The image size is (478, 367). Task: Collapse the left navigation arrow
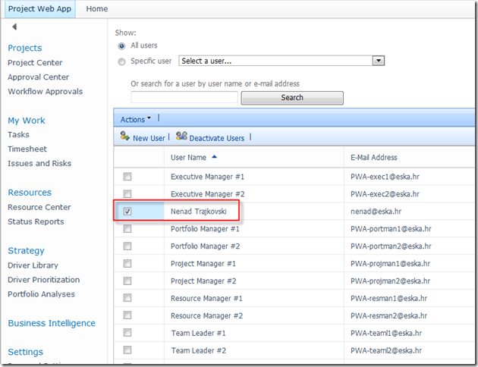click(14, 27)
